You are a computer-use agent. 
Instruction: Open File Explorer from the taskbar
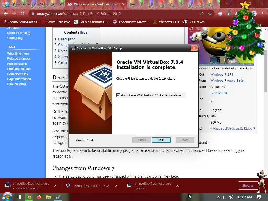(x=48, y=197)
